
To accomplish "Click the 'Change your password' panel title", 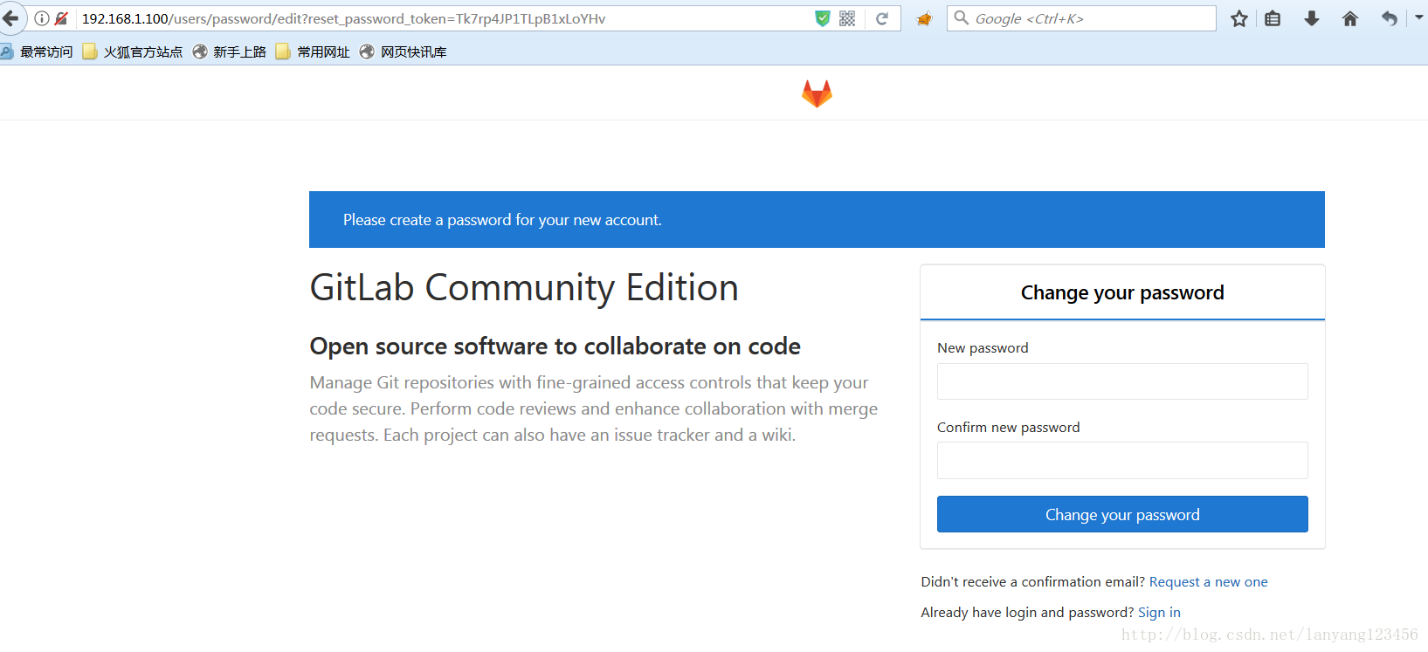I will 1122,292.
